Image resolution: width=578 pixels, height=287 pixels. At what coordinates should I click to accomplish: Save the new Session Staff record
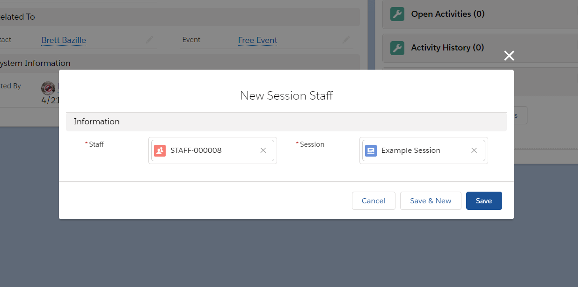pos(484,201)
